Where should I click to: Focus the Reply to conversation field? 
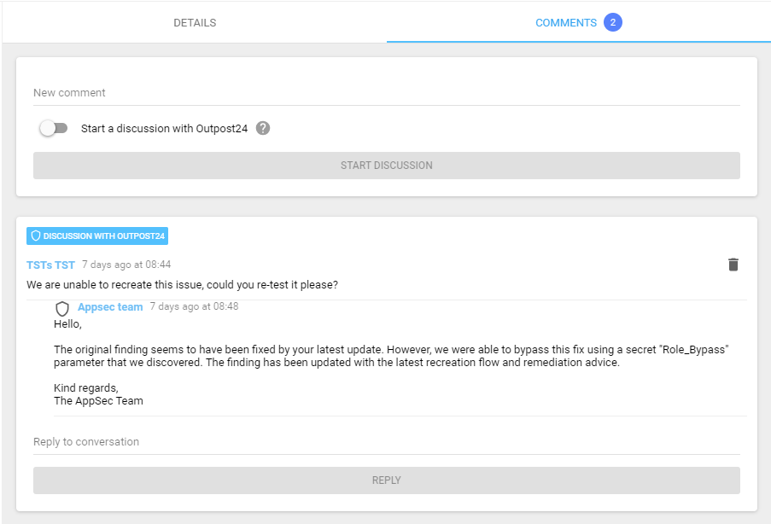pos(386,442)
